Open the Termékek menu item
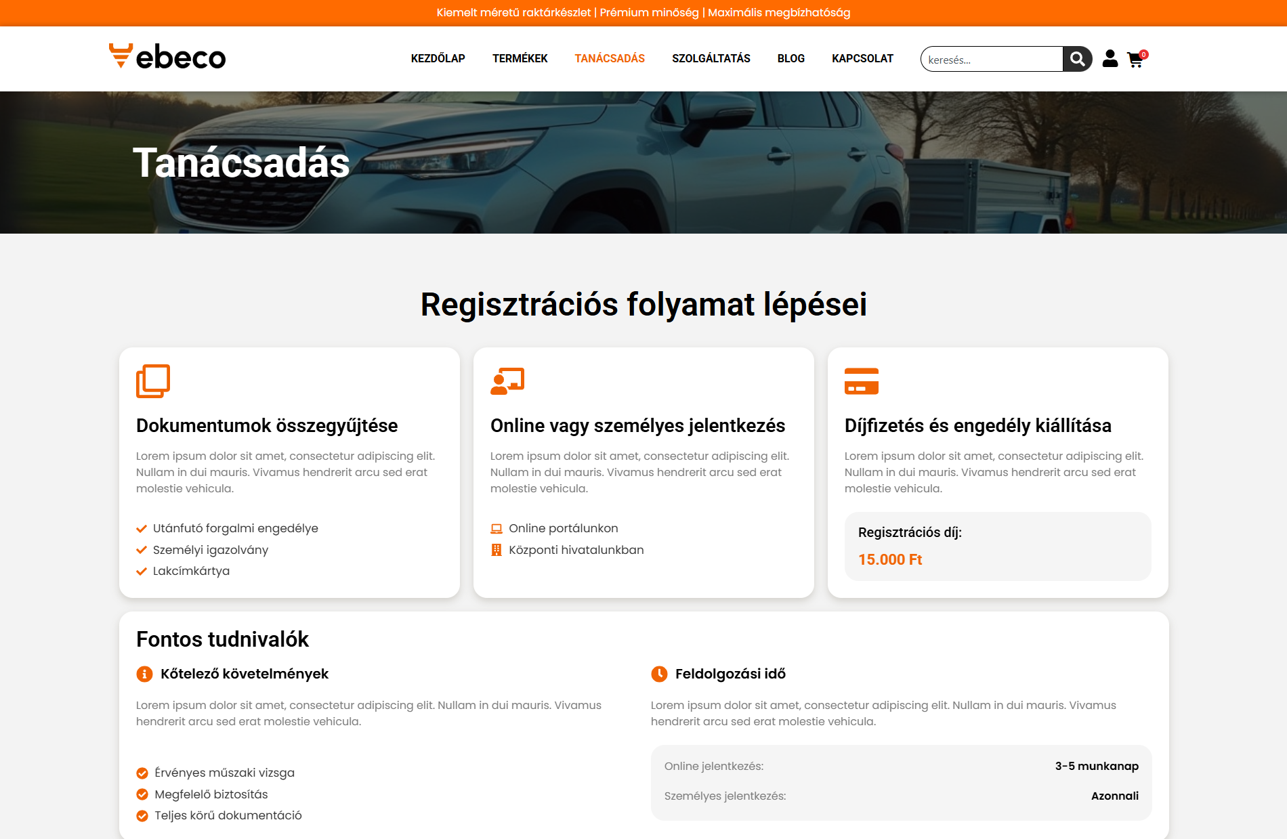1287x839 pixels. click(520, 59)
